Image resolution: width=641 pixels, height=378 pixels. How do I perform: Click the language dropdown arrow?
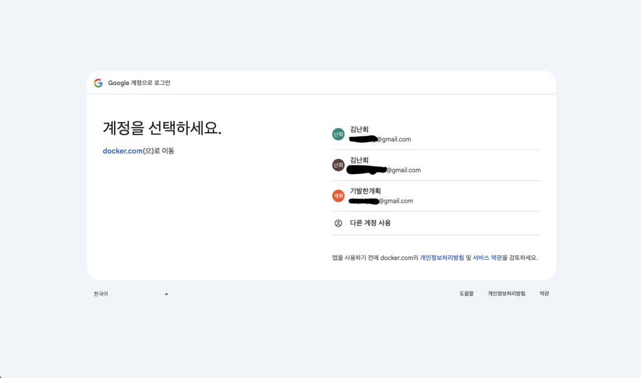[167, 294]
